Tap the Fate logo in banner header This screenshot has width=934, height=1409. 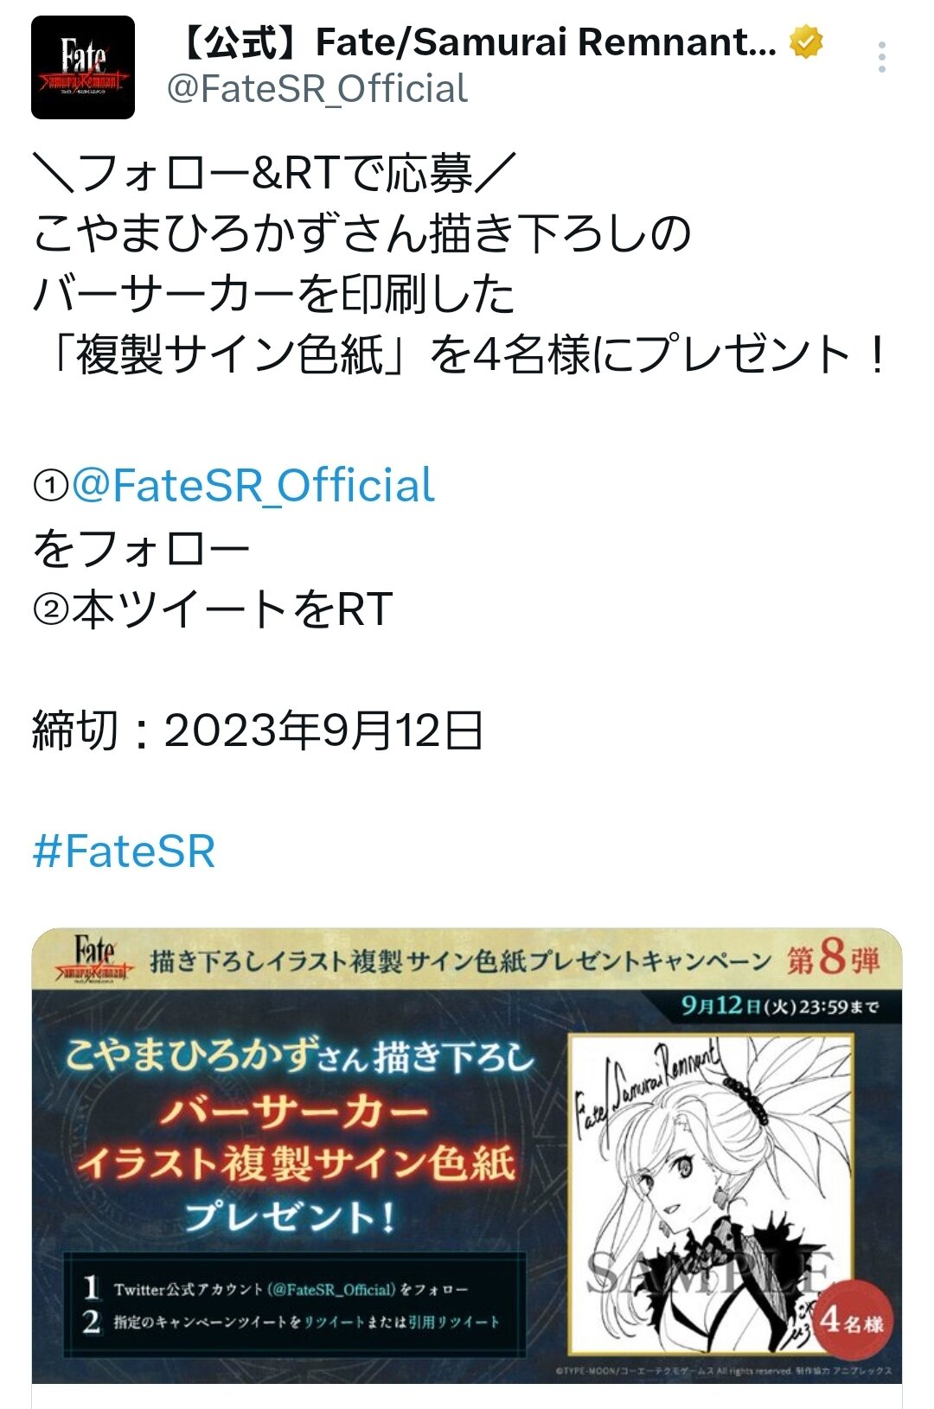pos(94,959)
